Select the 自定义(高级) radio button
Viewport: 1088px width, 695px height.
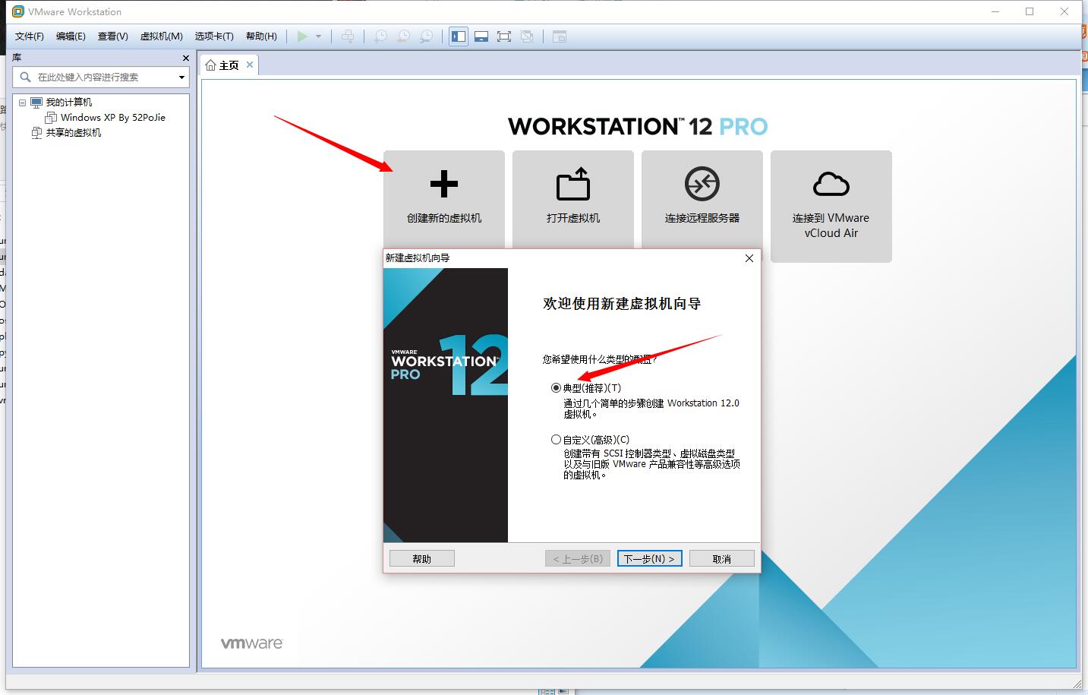point(556,439)
